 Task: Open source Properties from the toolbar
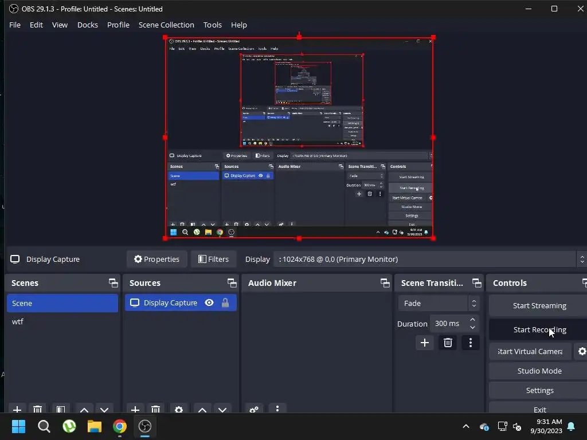pyautogui.click(x=157, y=259)
